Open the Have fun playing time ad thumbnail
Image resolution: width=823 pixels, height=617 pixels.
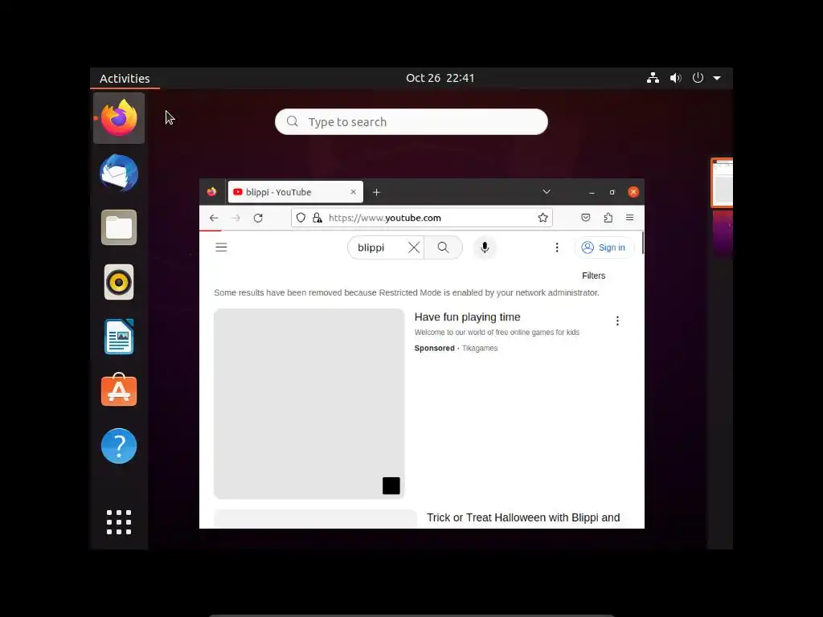point(309,404)
